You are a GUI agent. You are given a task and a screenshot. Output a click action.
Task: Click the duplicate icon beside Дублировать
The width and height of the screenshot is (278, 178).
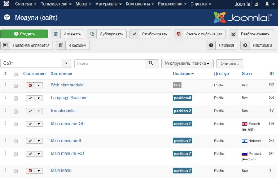click(x=92, y=34)
